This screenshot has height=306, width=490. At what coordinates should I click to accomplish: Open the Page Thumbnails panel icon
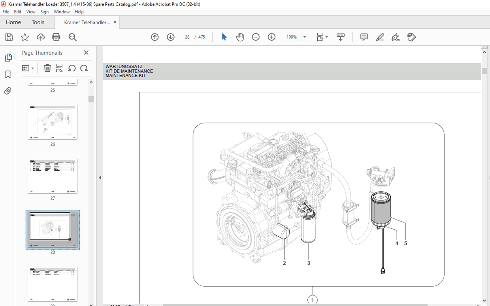(8, 57)
